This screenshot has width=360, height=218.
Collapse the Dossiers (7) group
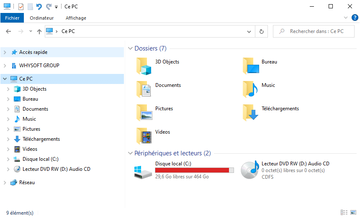point(130,48)
